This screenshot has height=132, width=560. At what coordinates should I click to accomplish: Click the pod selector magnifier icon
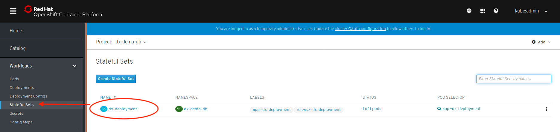(x=439, y=109)
